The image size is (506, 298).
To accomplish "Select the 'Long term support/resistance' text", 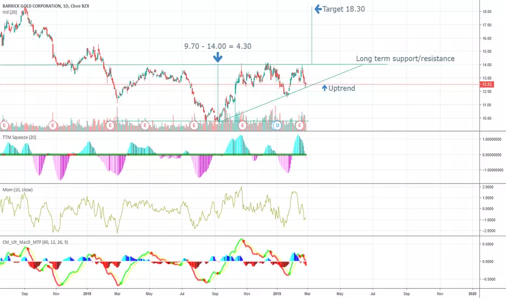I will coord(406,59).
